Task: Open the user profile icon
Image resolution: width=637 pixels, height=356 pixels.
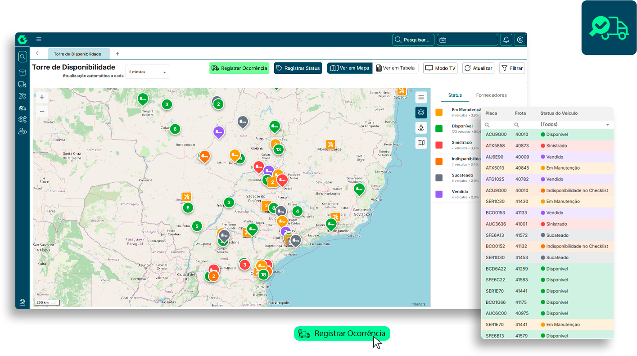Action: click(520, 40)
